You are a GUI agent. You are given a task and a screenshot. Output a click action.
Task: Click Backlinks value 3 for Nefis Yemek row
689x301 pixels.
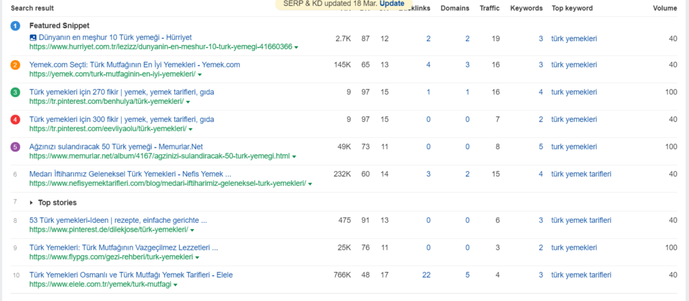tap(429, 174)
